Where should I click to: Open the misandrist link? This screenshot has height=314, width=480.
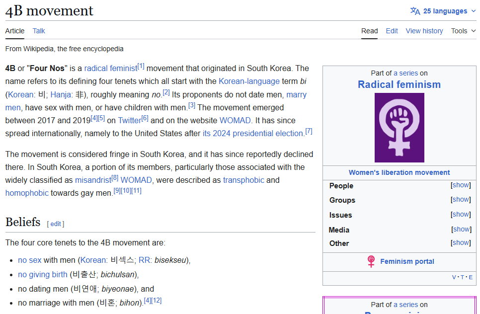coord(93,180)
